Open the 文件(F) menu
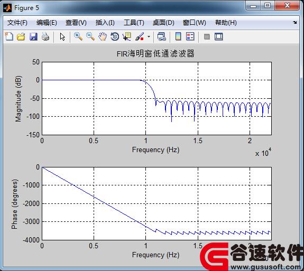Viewport: 304px width, 271px height. coord(17,23)
